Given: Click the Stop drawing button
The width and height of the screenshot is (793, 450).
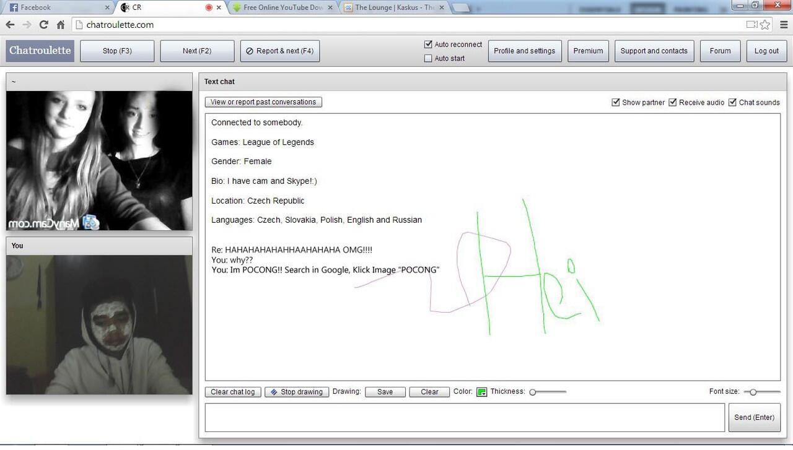Looking at the screenshot, I should pyautogui.click(x=297, y=392).
